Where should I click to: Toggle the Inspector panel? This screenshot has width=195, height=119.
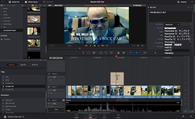pyautogui.click(x=182, y=2)
